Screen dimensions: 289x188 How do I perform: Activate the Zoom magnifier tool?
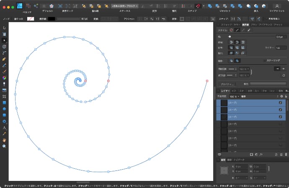tap(4, 146)
